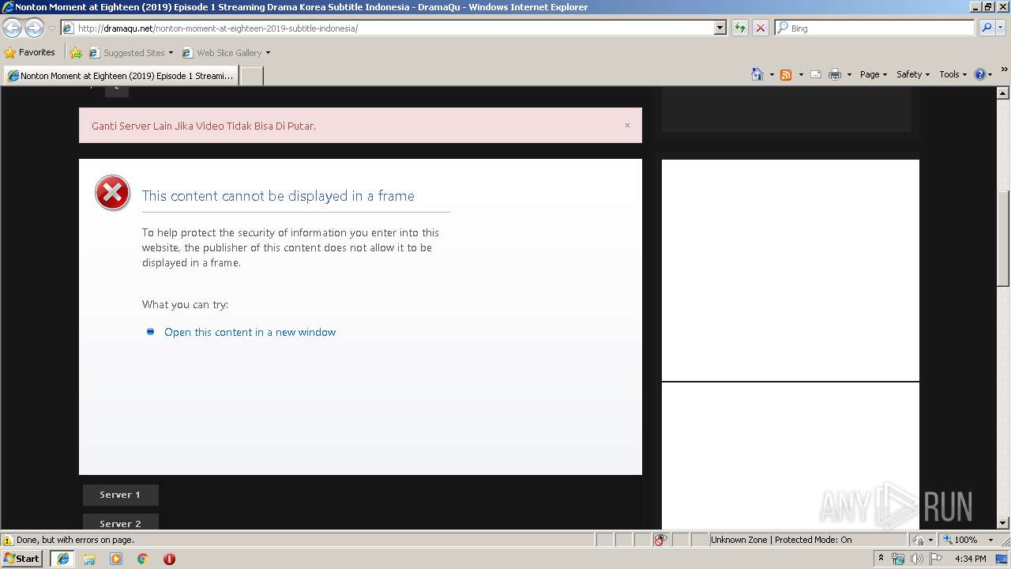This screenshot has width=1011, height=569.
Task: Click the popup blocker status icon
Action: [x=660, y=540]
